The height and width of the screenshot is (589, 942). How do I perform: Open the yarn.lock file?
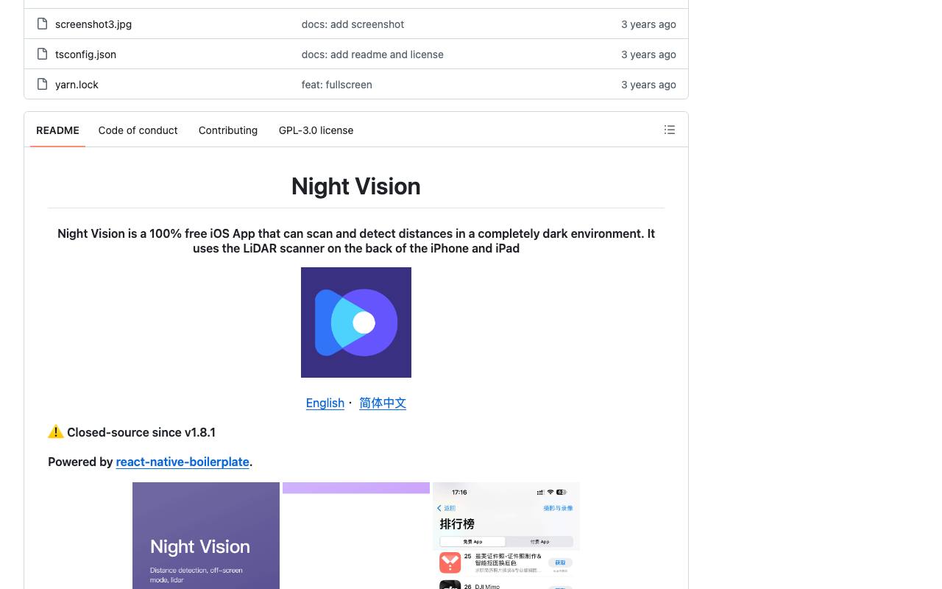click(x=77, y=85)
